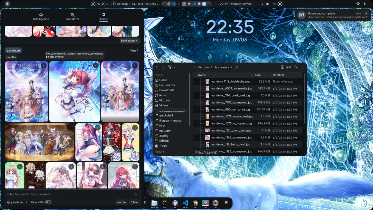Click the /clear command button
373x210 pixels.
[x=134, y=202]
